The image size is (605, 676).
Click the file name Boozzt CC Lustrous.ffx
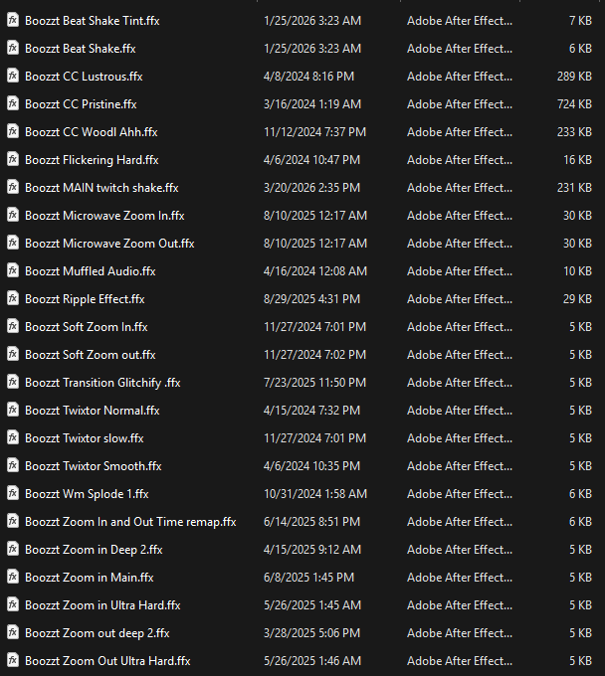84,77
